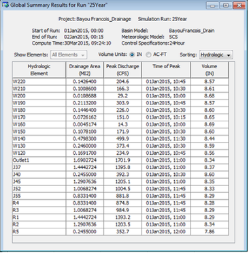Select the R2 element row
This screenshot has height=253, width=249.
tap(120, 224)
